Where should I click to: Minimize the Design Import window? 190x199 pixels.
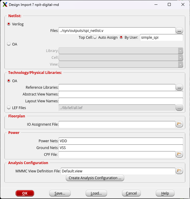pyautogui.click(x=156, y=4)
